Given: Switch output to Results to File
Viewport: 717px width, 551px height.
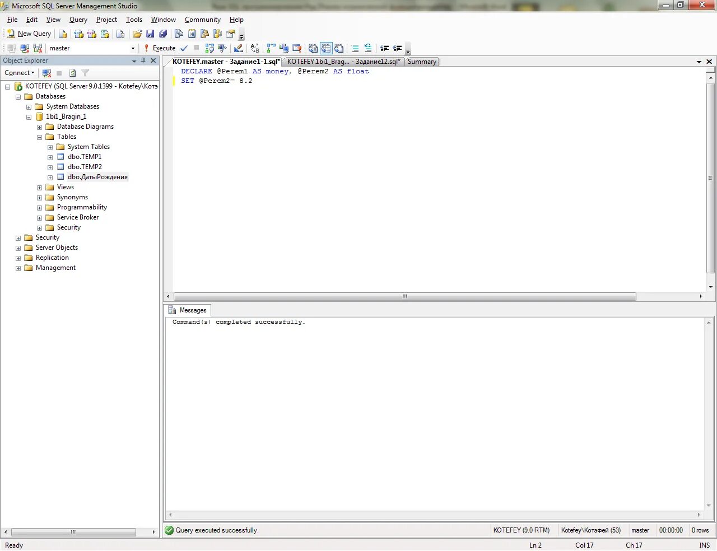Looking at the screenshot, I should tap(339, 48).
